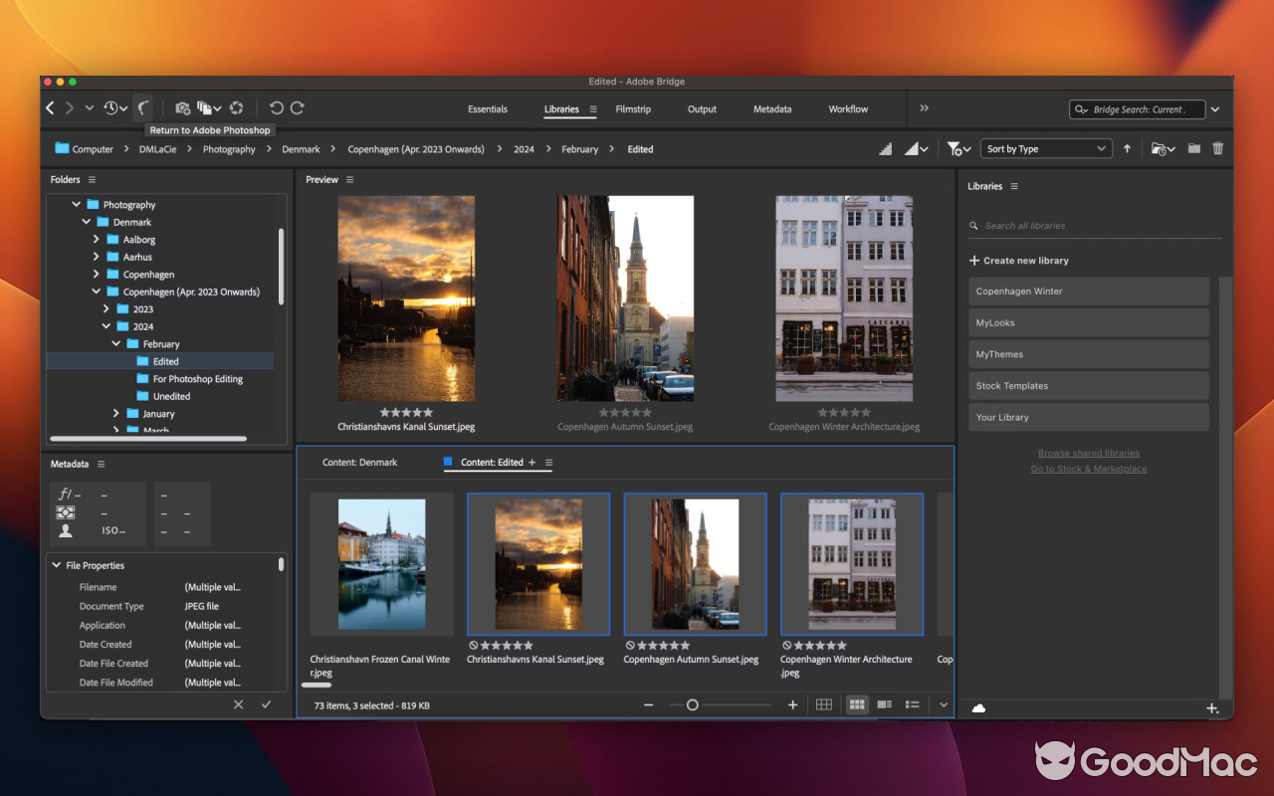1274x796 pixels.
Task: Click Create new library
Action: (x=1018, y=260)
